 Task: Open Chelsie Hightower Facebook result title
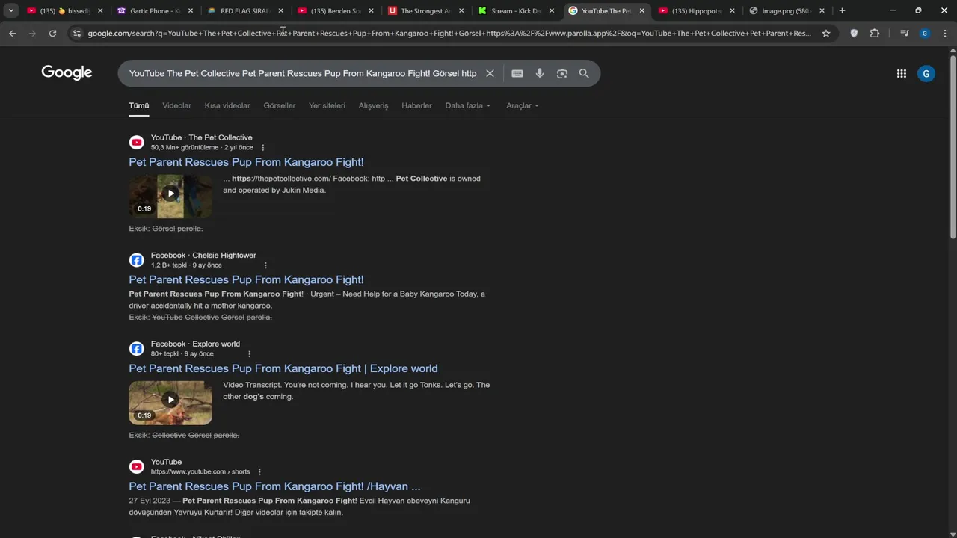246,279
